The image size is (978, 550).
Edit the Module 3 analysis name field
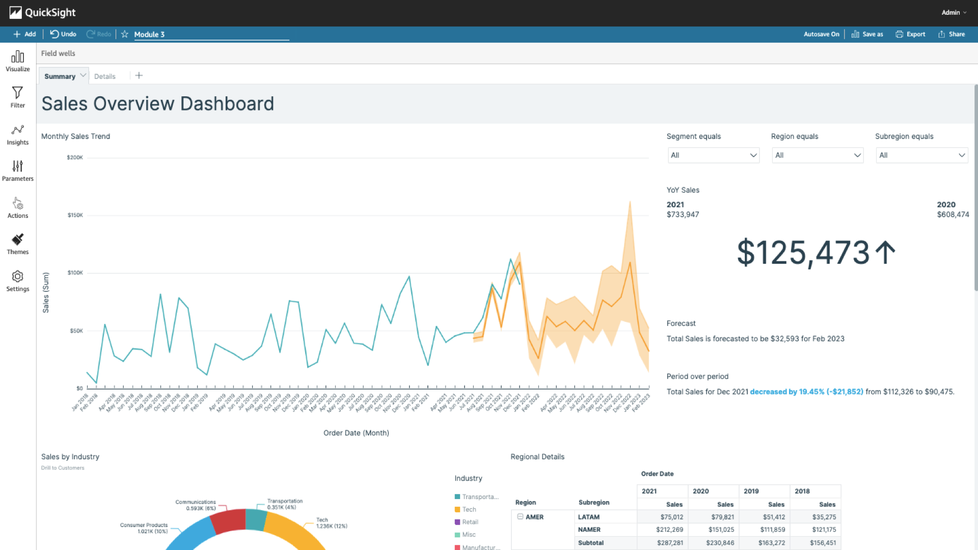point(211,35)
